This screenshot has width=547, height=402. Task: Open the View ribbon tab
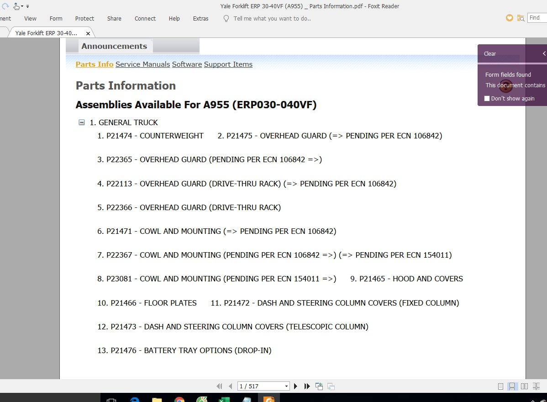30,18
